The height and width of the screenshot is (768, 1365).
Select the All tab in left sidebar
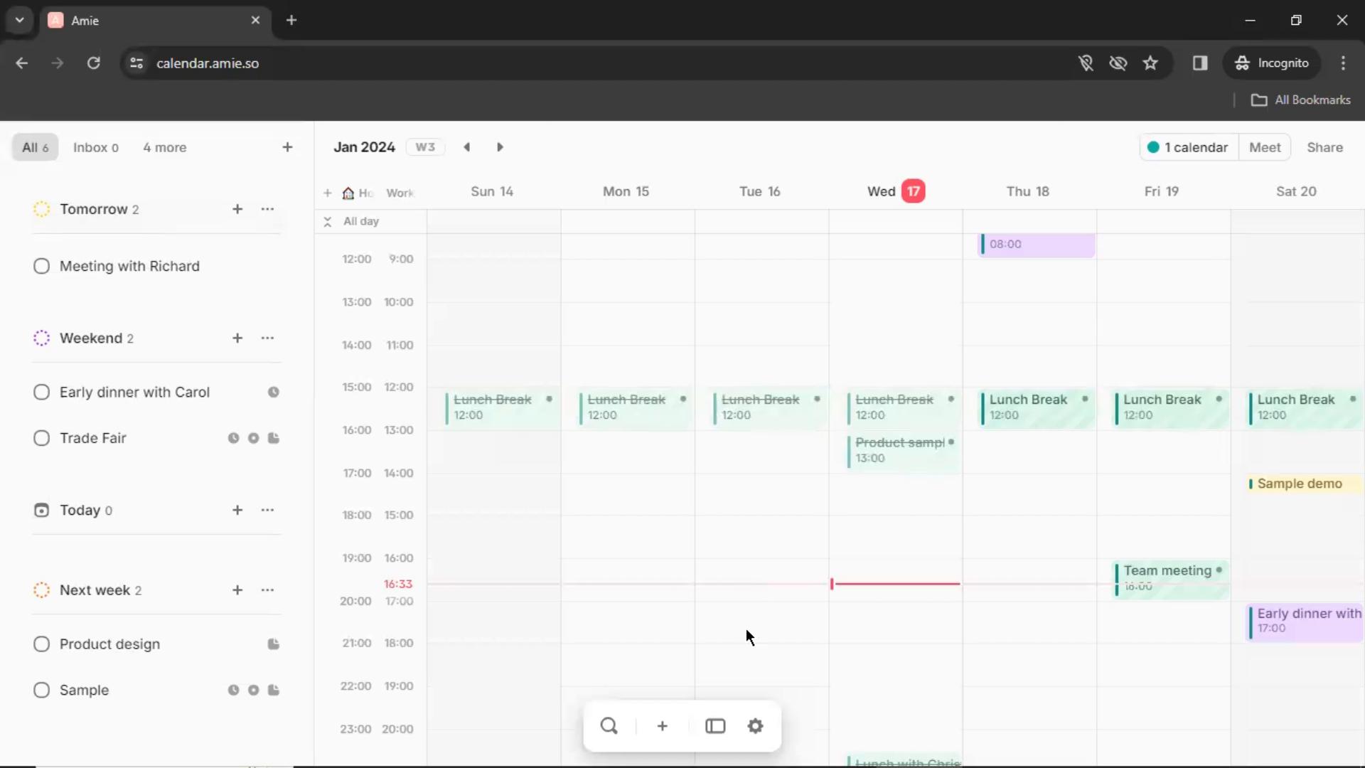pyautogui.click(x=35, y=147)
